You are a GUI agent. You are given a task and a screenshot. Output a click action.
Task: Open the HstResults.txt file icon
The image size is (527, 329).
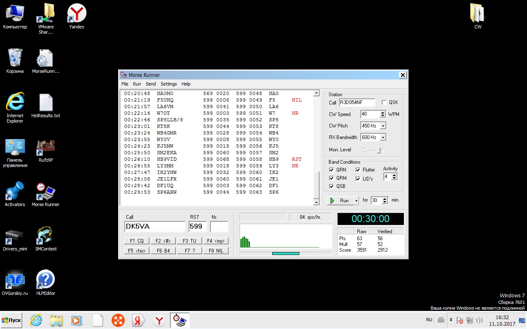tap(46, 104)
